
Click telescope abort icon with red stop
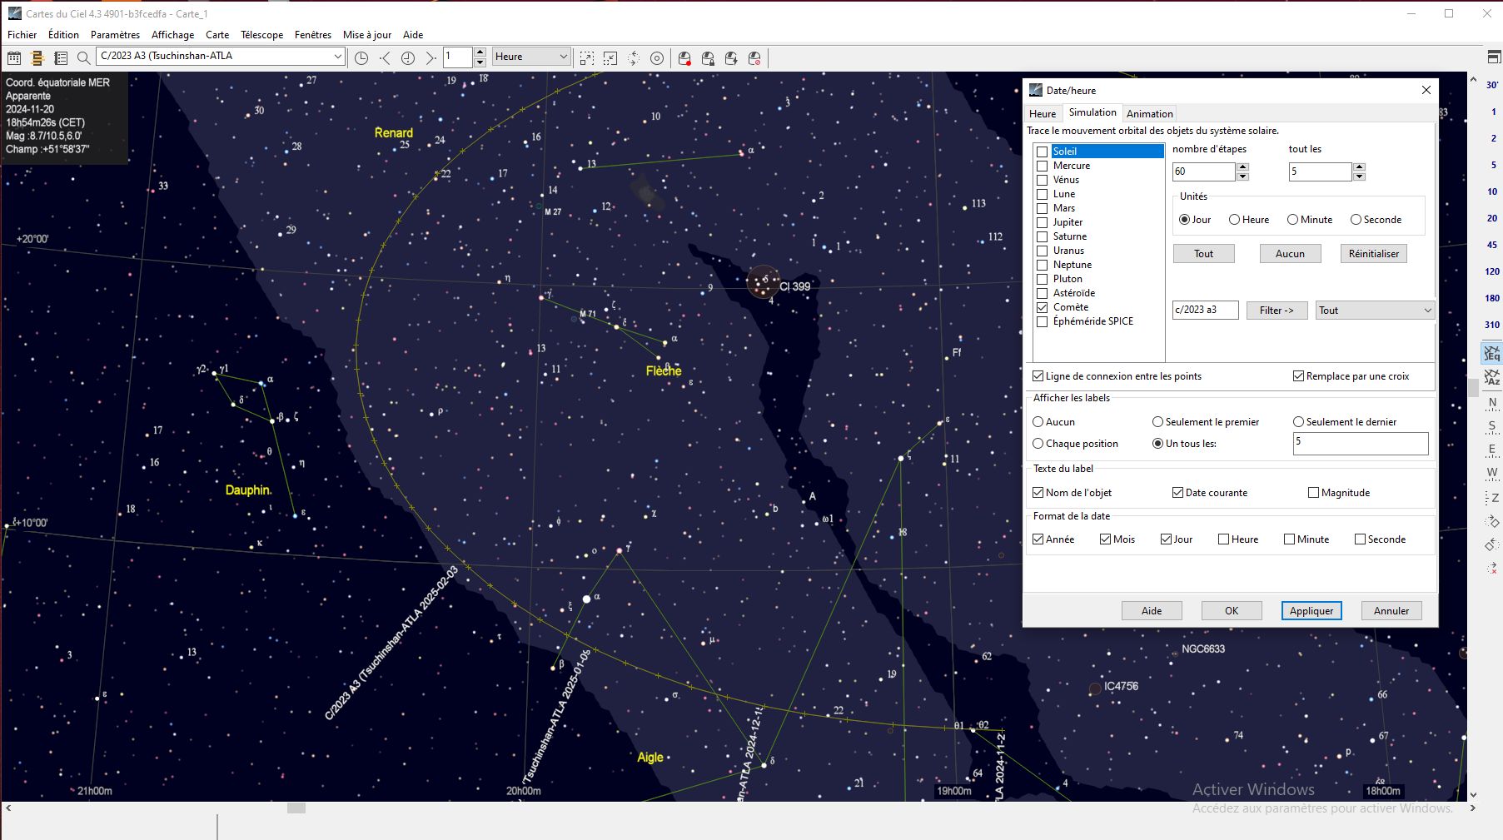coord(754,57)
